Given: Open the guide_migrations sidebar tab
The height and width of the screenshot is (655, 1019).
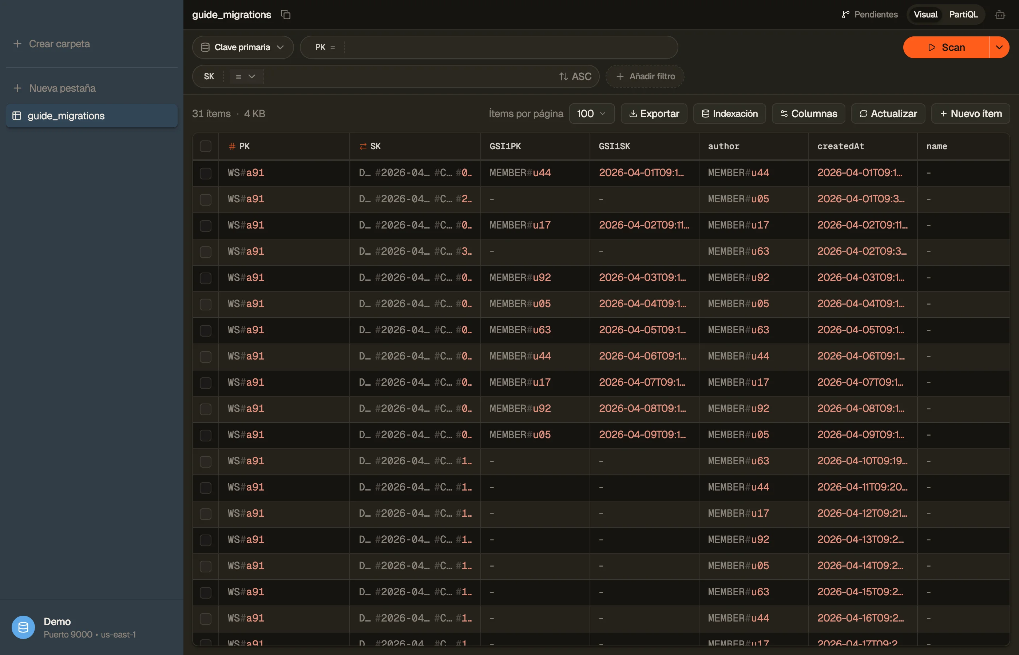Looking at the screenshot, I should point(91,116).
